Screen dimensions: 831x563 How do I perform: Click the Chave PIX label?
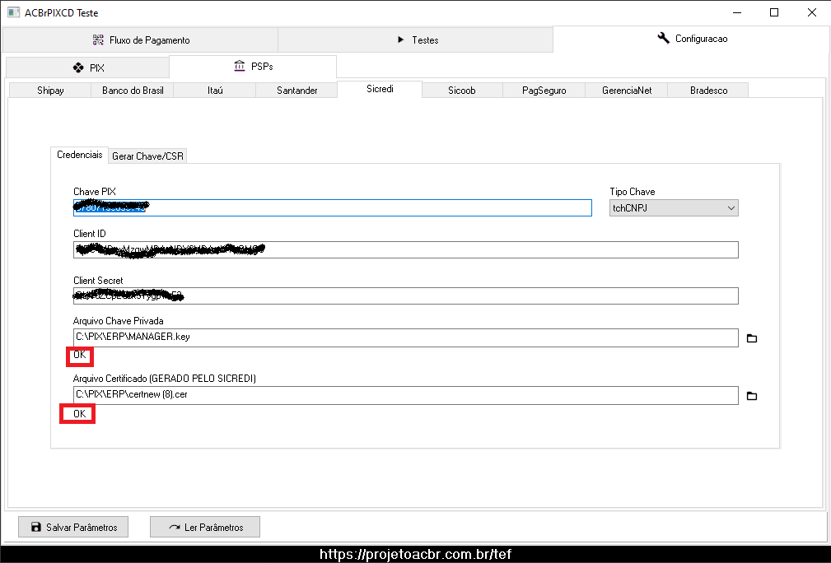coord(95,192)
